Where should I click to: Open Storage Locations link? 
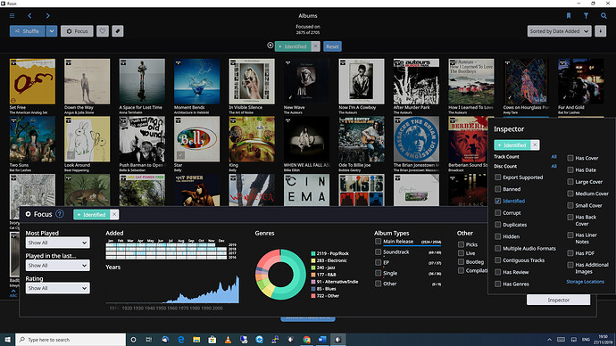tap(585, 282)
